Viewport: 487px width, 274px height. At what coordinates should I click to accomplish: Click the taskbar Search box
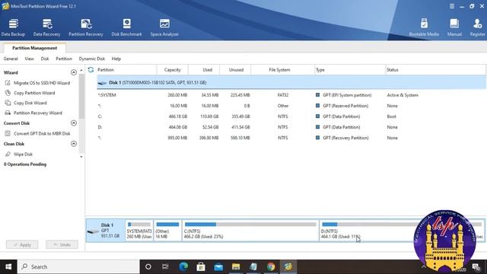pos(78,266)
